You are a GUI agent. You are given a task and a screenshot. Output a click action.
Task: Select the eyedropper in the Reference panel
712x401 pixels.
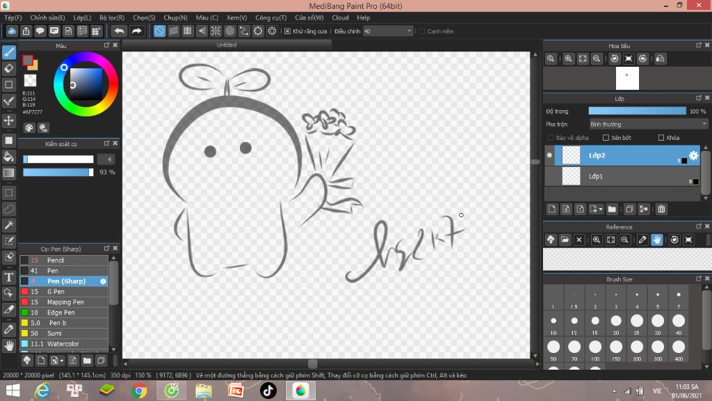click(642, 239)
